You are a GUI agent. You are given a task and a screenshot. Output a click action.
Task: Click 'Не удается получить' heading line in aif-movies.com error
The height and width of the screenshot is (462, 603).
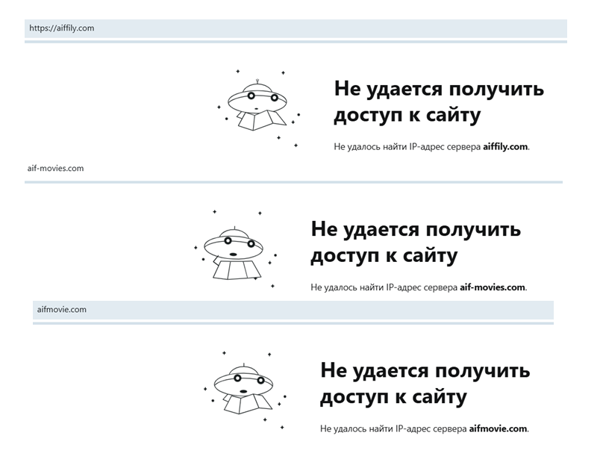tap(416, 228)
